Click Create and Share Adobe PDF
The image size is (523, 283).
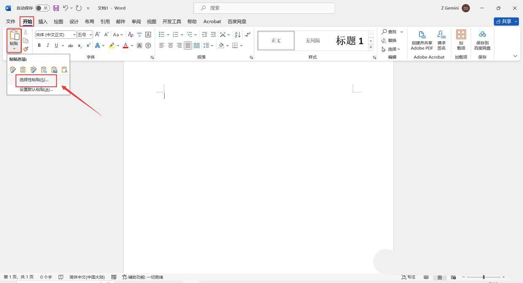click(x=422, y=40)
